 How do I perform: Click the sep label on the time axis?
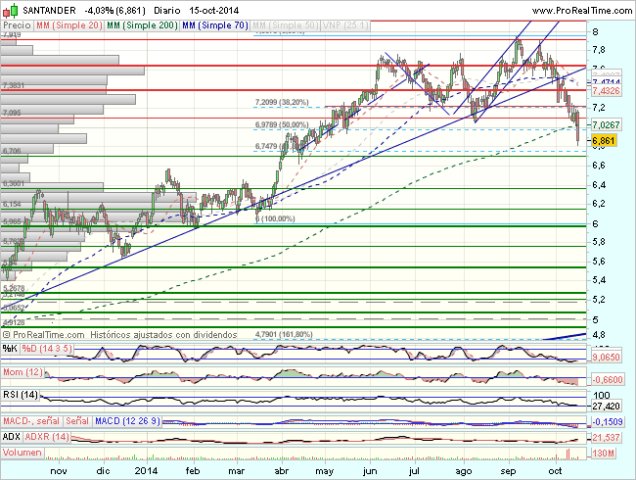click(x=508, y=471)
